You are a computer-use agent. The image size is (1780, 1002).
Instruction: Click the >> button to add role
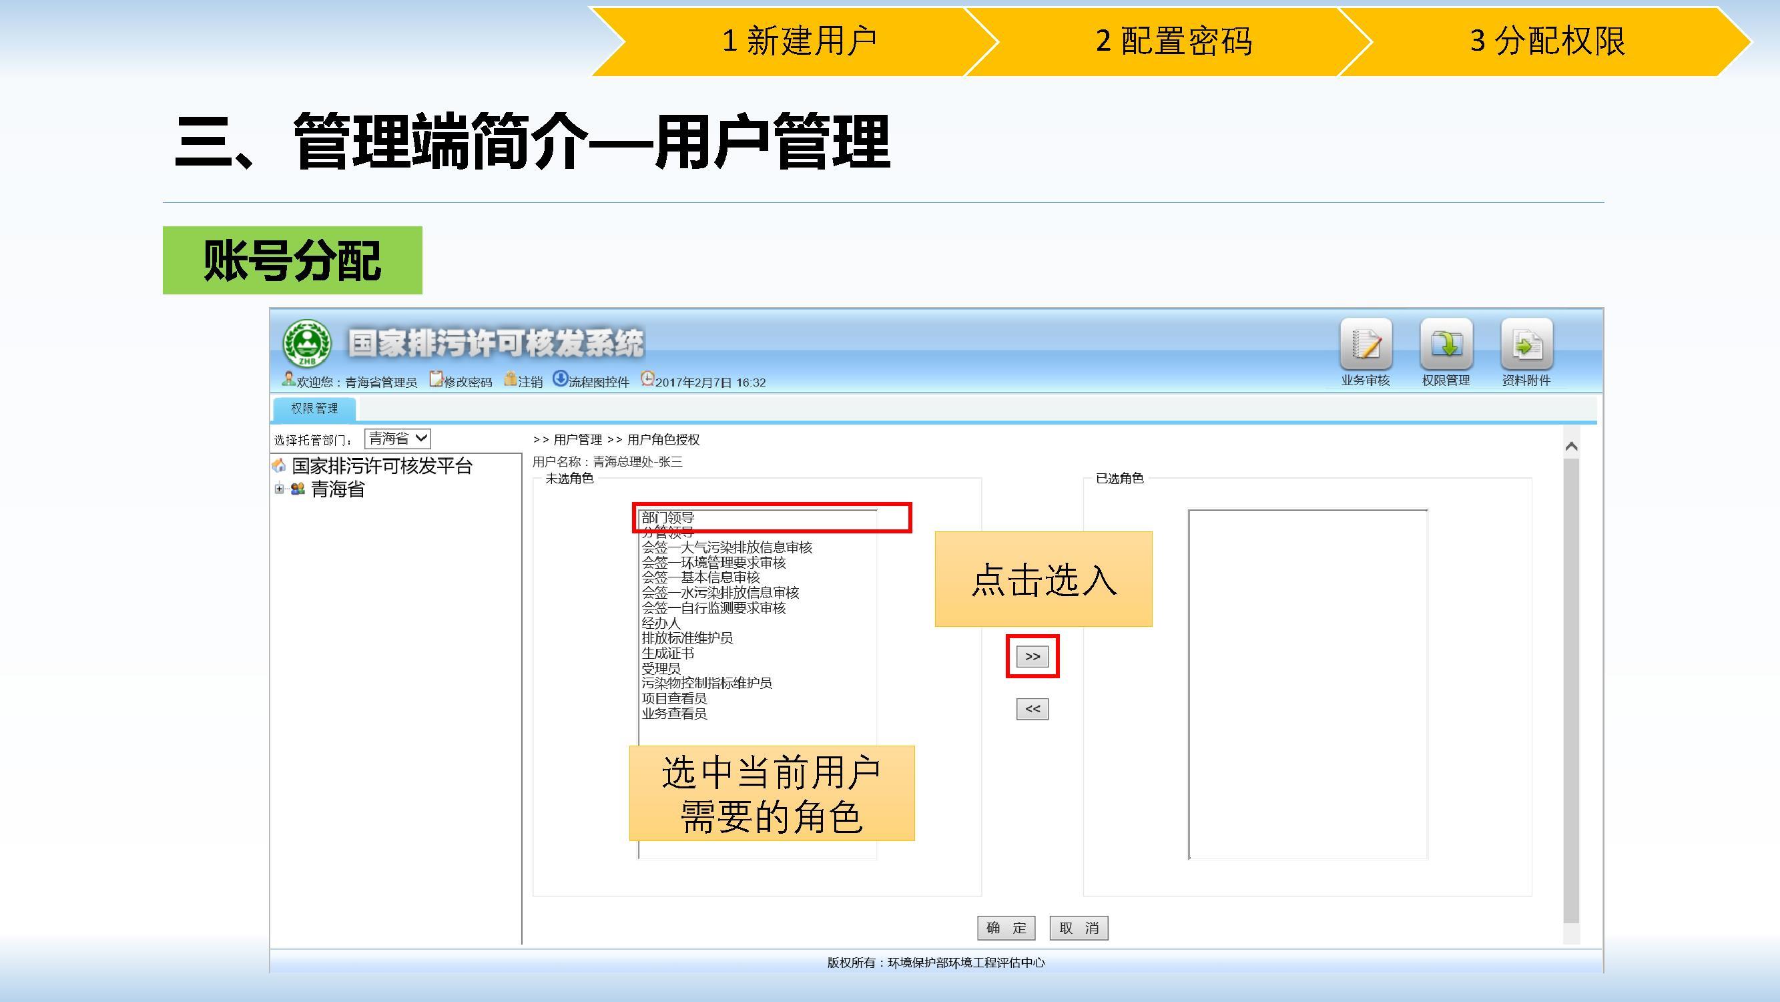click(x=1032, y=656)
